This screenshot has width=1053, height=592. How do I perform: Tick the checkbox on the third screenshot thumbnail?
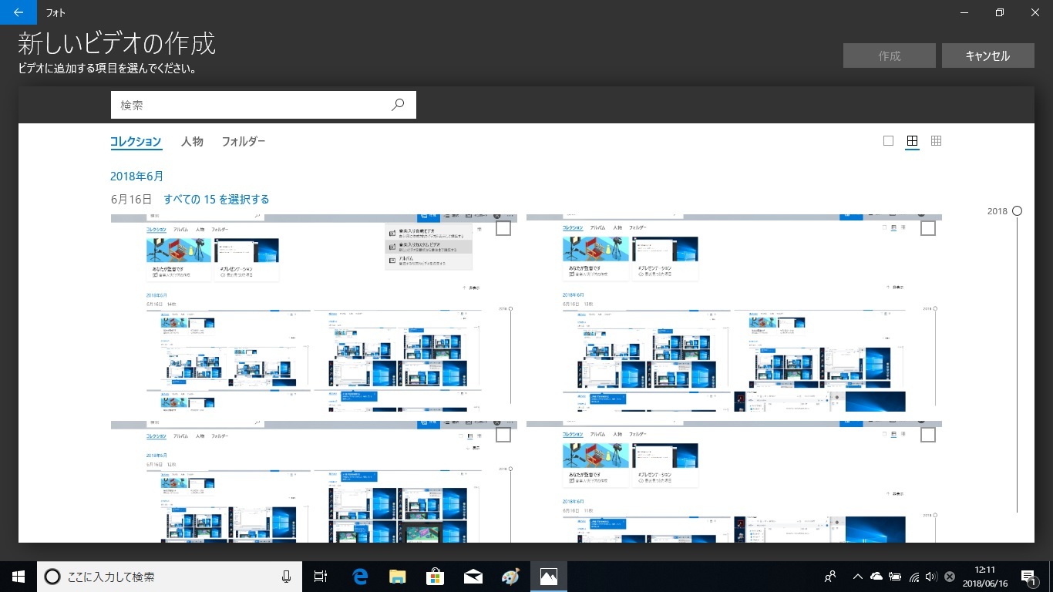tap(503, 435)
